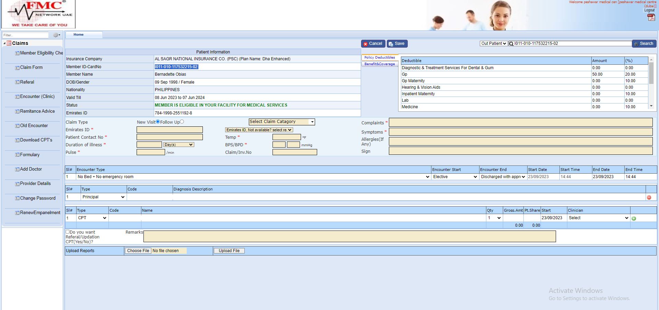Click the Upload File button
Viewport: 659px width, 310px height.
coord(229,251)
